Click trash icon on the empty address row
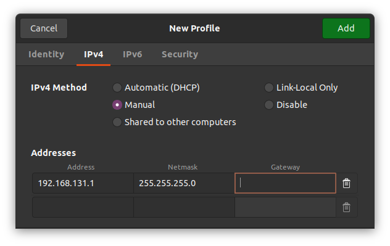The width and height of the screenshot is (390, 246). click(x=346, y=207)
